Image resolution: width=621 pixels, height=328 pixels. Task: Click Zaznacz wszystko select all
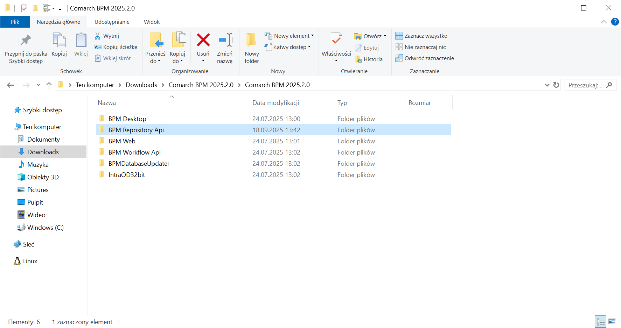pyautogui.click(x=421, y=36)
